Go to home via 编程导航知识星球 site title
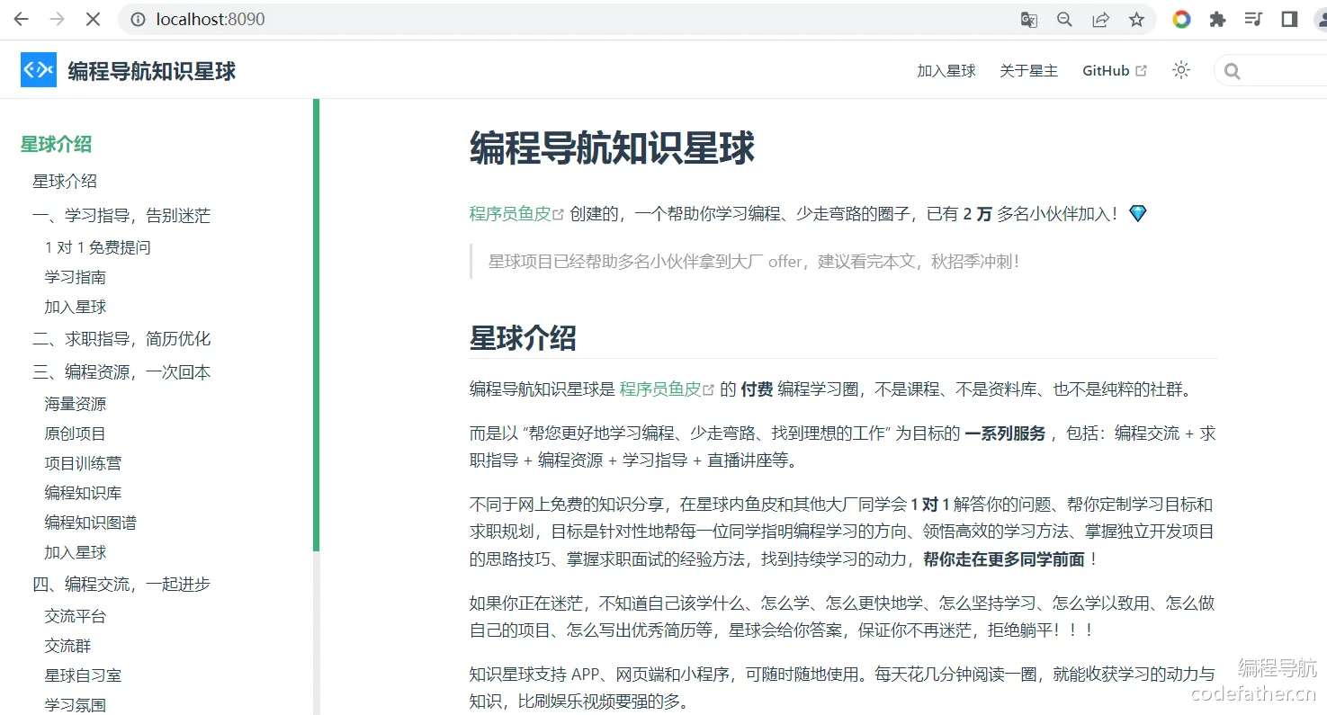 (152, 71)
